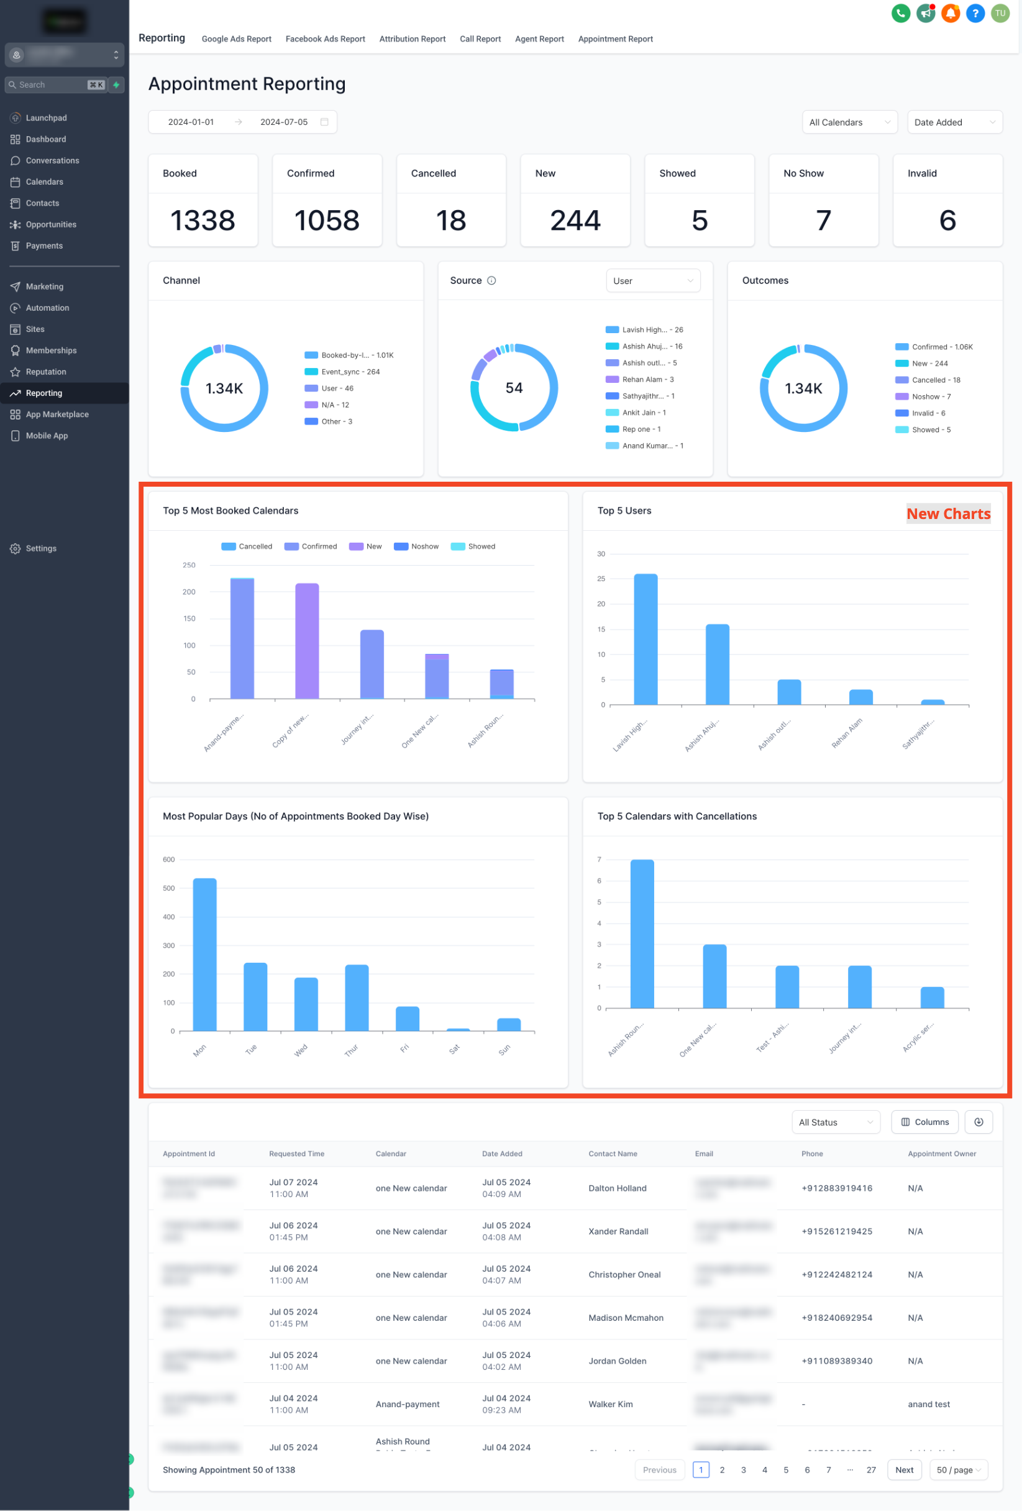Open the All Status filter dropdown
Viewport: 1022px width, 1511px height.
click(x=836, y=1122)
